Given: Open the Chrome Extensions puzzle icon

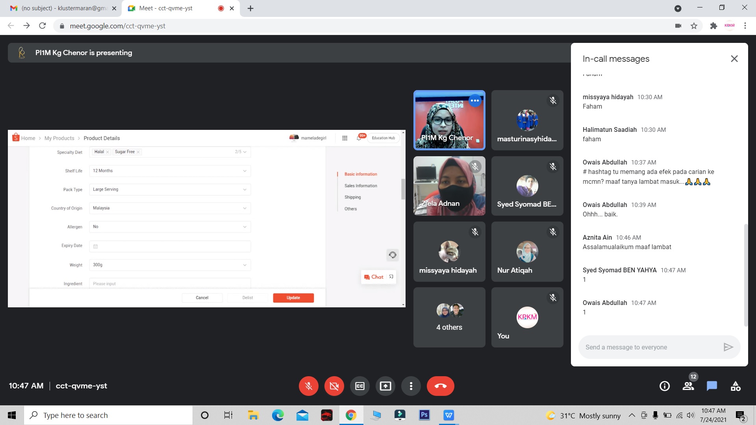Looking at the screenshot, I should [713, 26].
